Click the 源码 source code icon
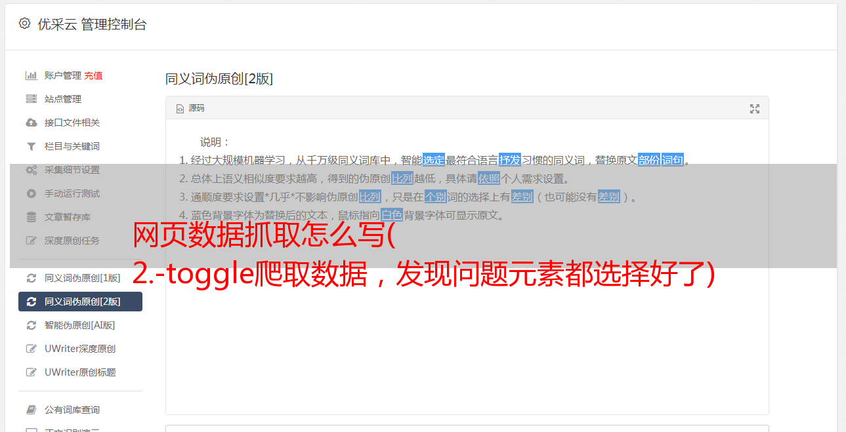Viewport: 846px width, 432px height. [180, 109]
